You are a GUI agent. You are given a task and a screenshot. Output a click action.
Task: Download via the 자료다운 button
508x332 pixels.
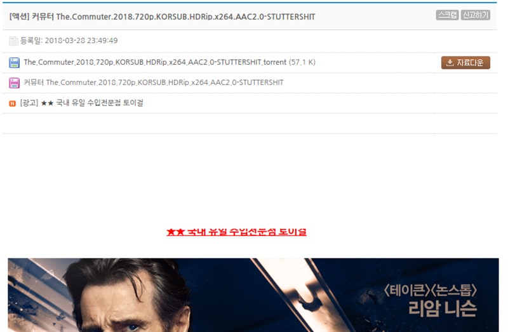coord(465,62)
